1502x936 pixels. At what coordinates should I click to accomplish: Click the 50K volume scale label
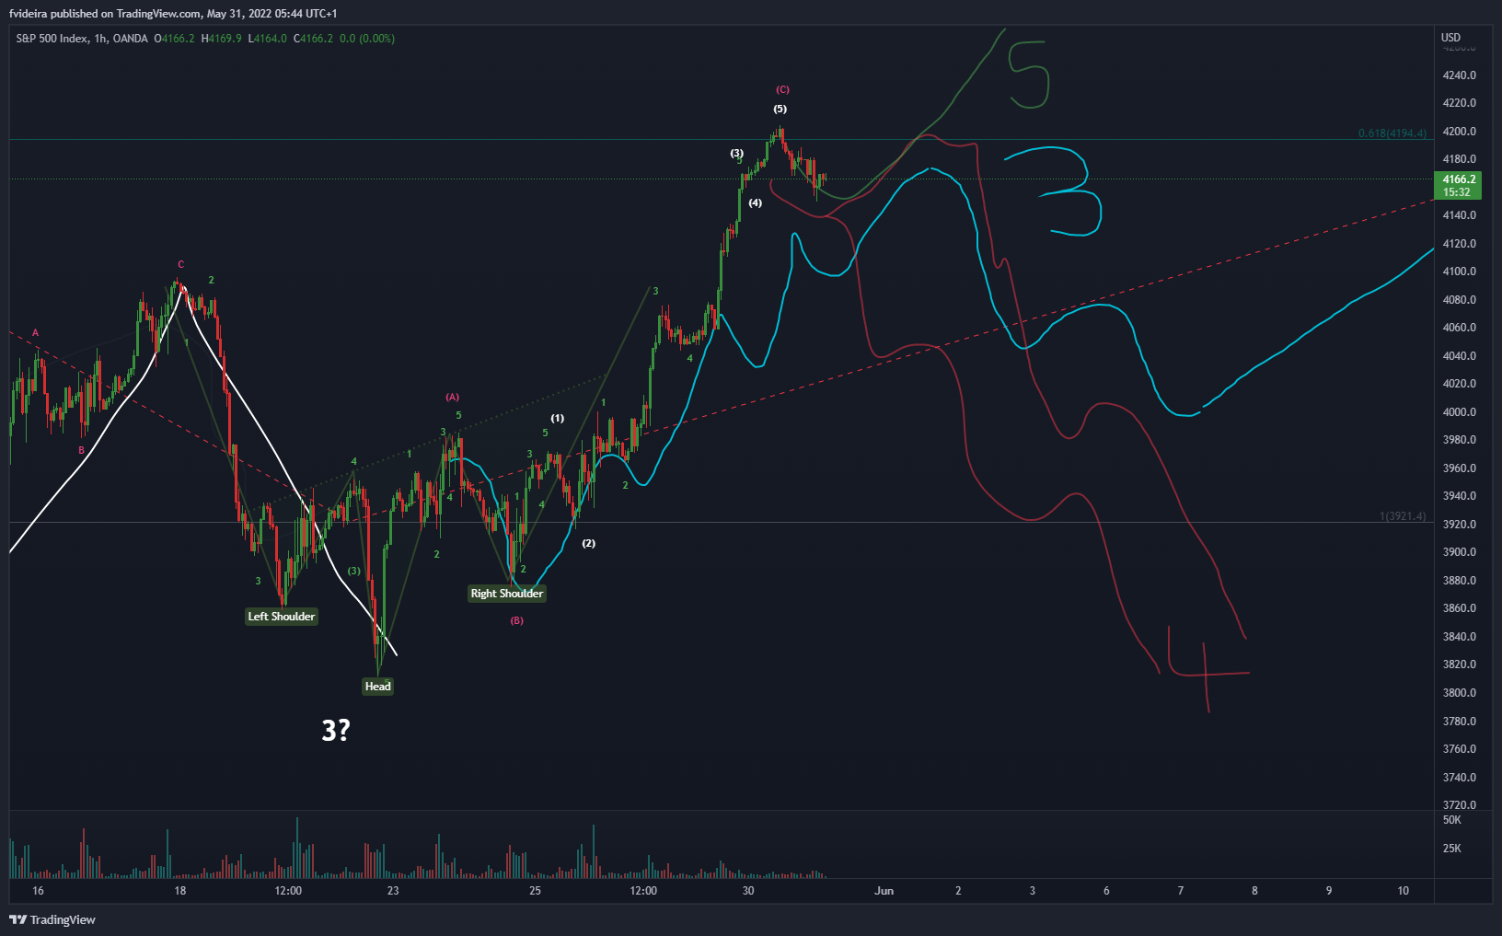point(1452,820)
